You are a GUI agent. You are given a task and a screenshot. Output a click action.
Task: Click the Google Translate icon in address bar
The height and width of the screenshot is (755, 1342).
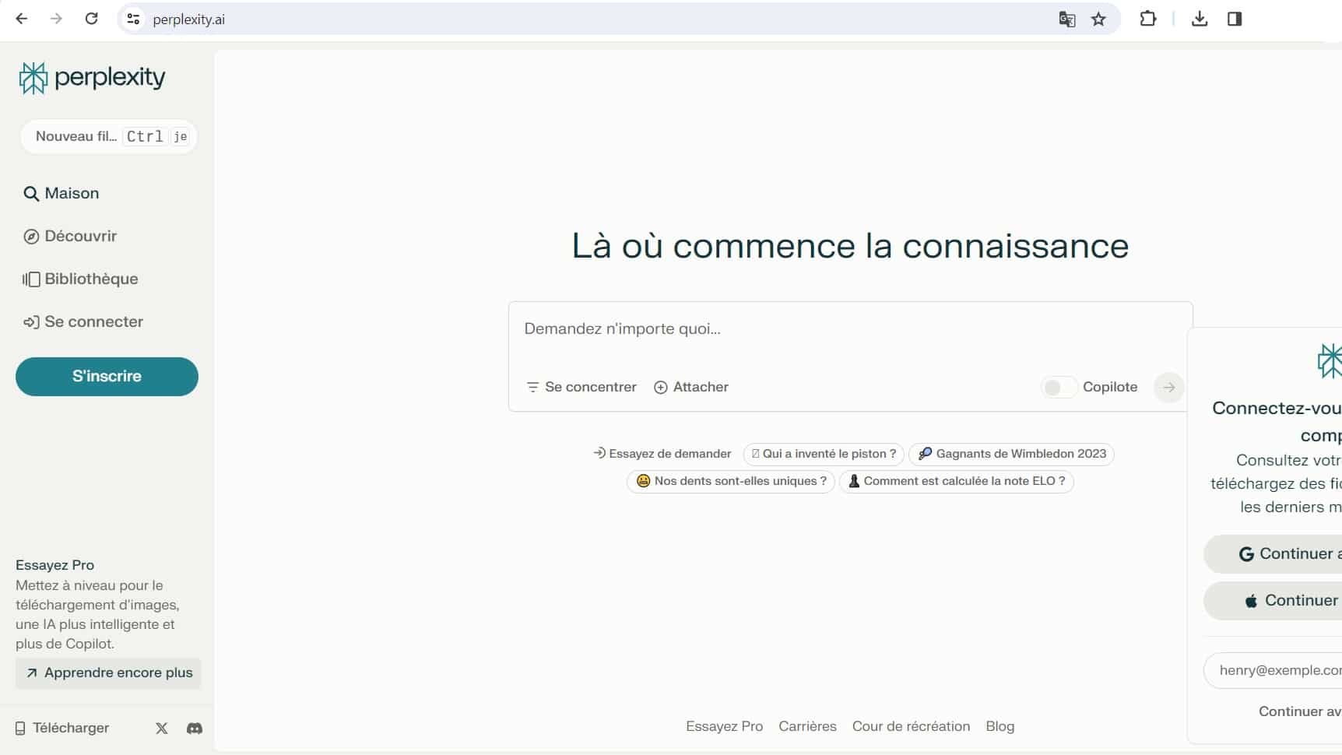[x=1066, y=19]
